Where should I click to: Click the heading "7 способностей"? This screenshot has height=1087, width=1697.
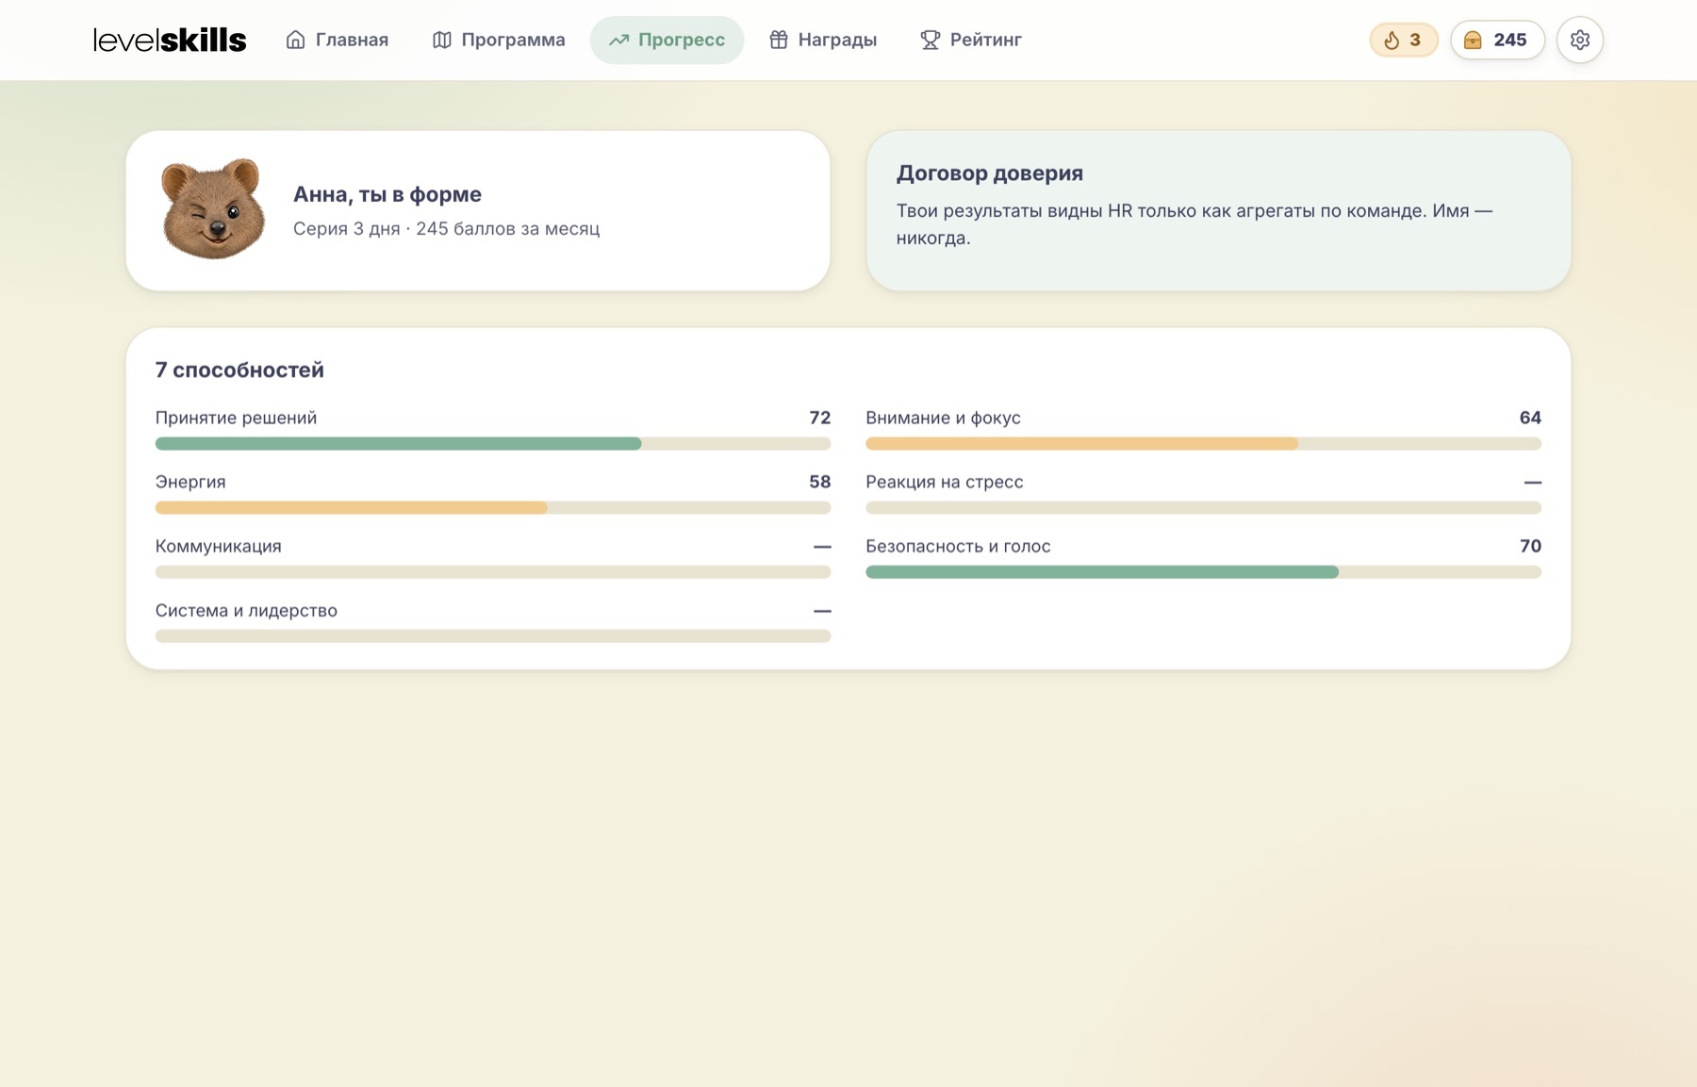239,370
